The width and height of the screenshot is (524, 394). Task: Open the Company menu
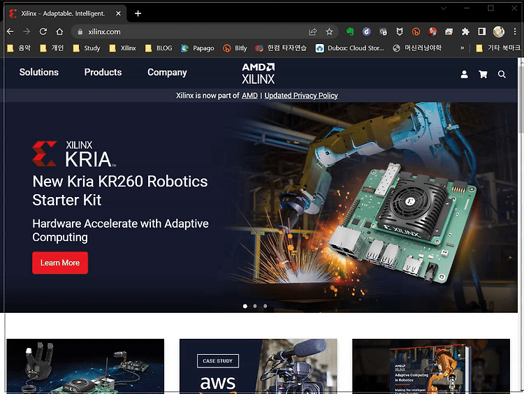167,73
